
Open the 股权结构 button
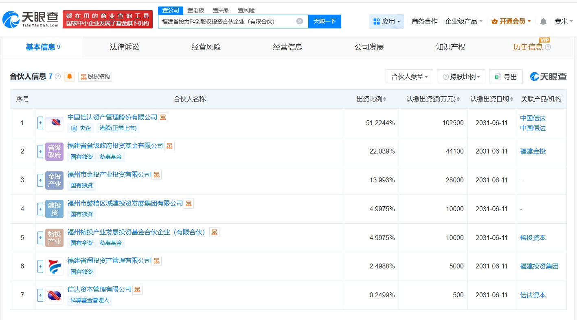[x=95, y=76]
